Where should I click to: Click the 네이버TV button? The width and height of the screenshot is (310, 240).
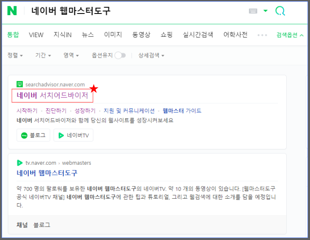73,135
